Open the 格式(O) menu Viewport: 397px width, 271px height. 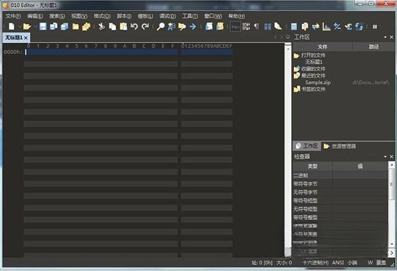pyautogui.click(x=102, y=16)
